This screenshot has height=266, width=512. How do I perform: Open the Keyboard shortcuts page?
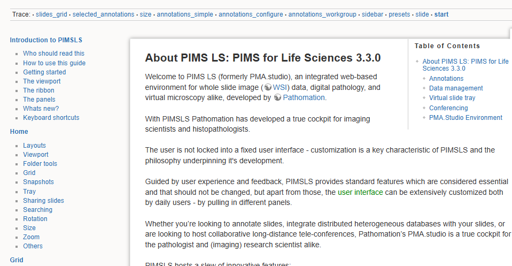[51, 118]
